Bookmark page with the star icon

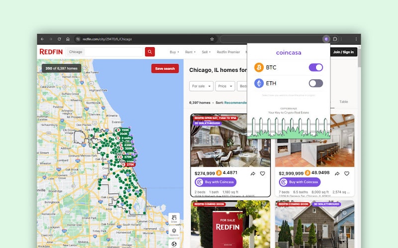(212, 39)
